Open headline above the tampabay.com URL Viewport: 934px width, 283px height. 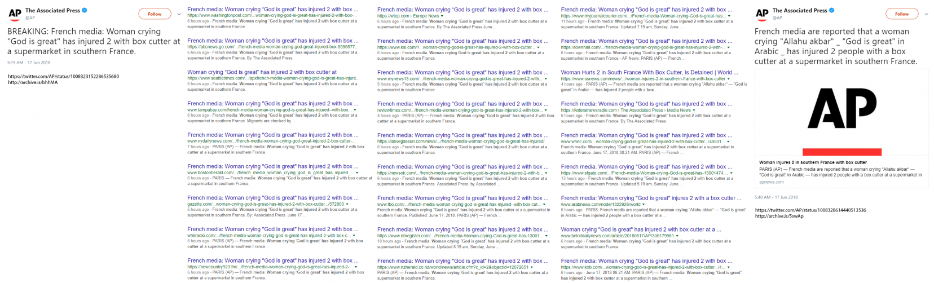pyautogui.click(x=272, y=104)
